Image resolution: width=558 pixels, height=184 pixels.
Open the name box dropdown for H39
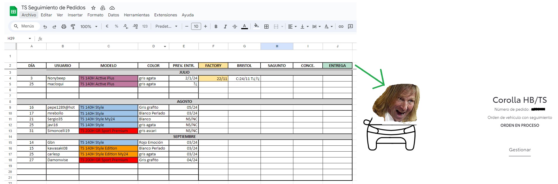tap(30, 39)
